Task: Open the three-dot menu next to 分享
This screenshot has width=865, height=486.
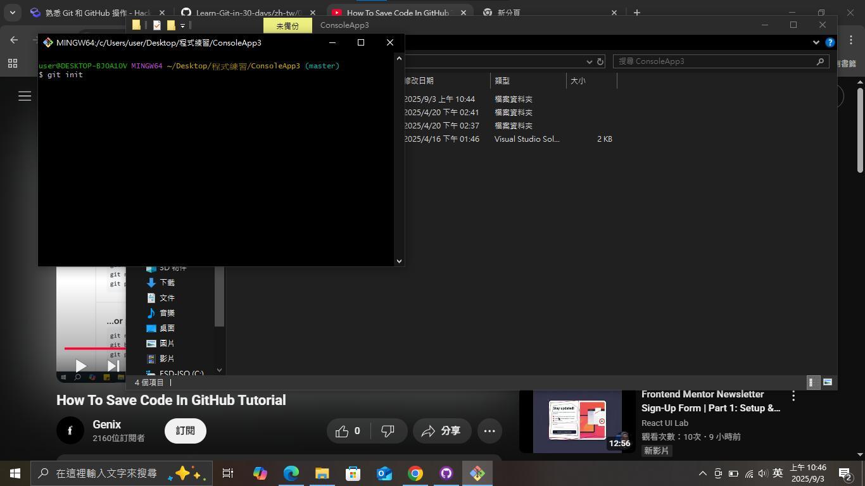Action: [489, 430]
